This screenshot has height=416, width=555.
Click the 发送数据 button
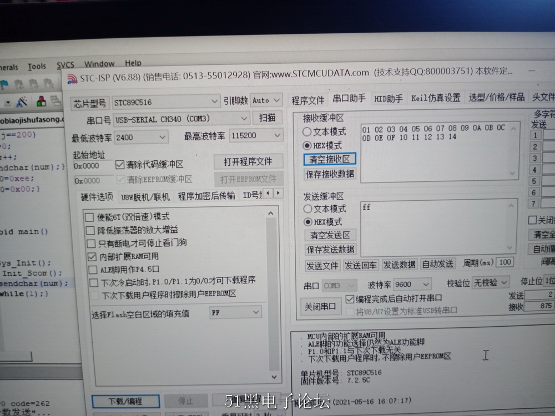399,264
